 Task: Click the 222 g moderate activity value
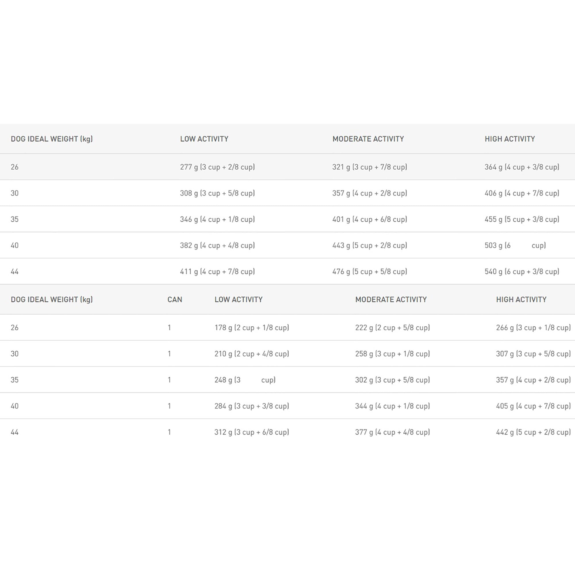392,328
